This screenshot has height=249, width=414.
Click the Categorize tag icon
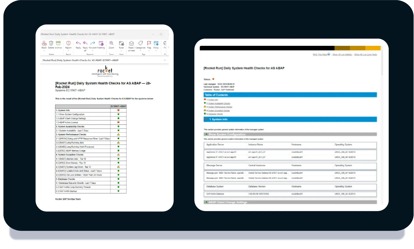tap(140, 43)
